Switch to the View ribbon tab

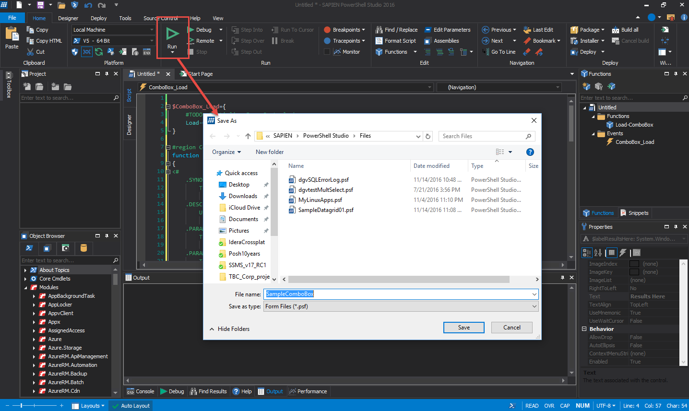(218, 18)
